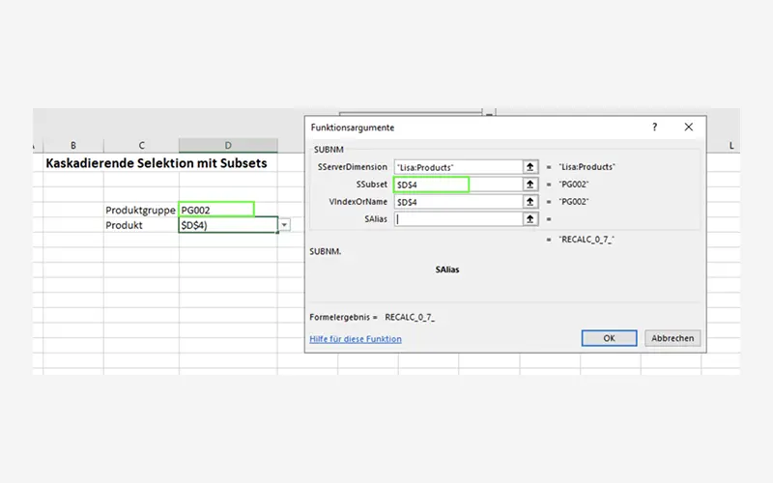Click into the VIndexOrName input field
The width and height of the screenshot is (773, 483).
point(457,202)
